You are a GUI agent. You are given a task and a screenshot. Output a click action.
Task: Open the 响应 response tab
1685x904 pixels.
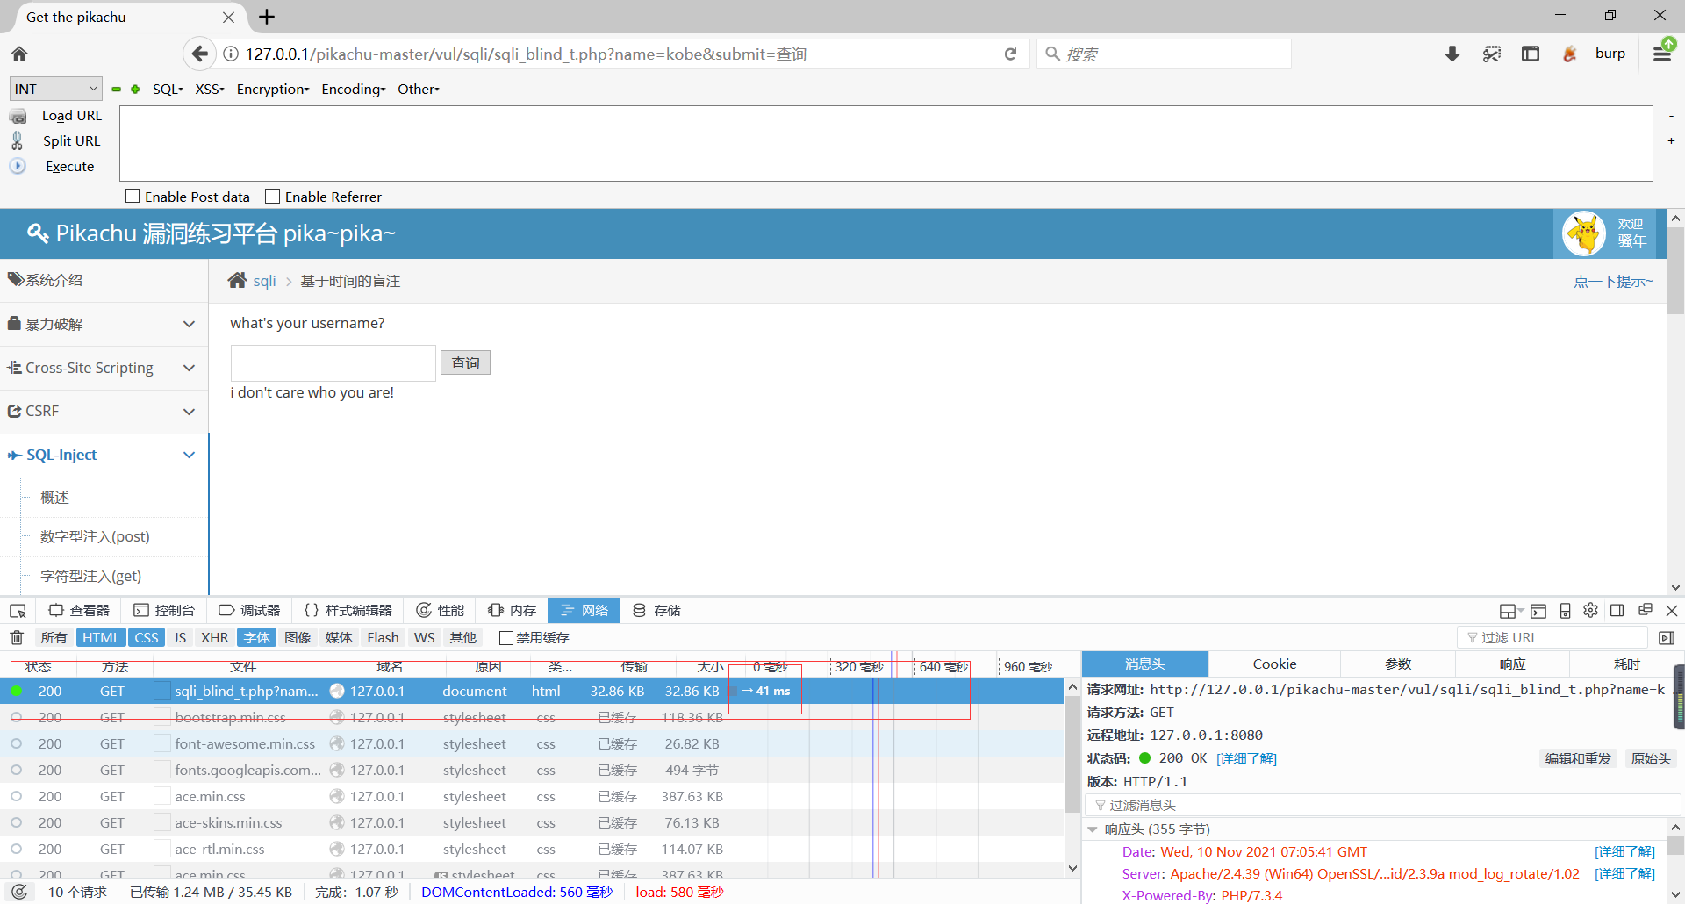point(1513,664)
